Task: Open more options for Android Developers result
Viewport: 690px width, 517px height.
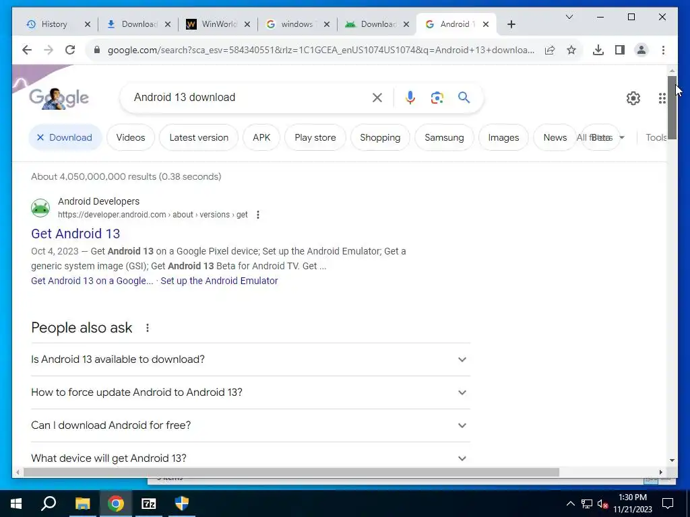Action: click(258, 215)
